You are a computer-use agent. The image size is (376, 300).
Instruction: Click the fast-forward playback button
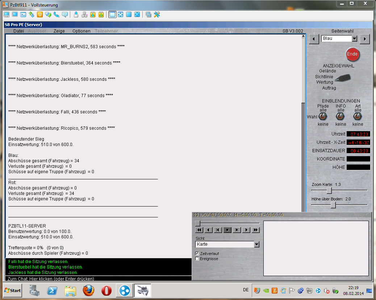click(256, 230)
